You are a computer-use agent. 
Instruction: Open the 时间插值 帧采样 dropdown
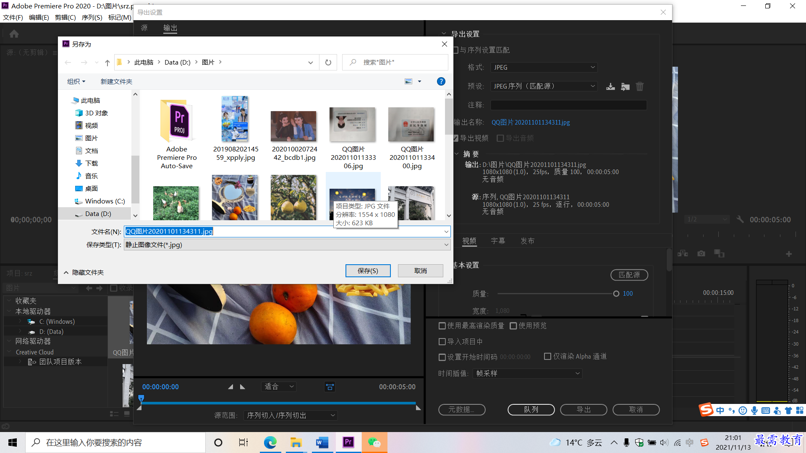click(x=527, y=373)
